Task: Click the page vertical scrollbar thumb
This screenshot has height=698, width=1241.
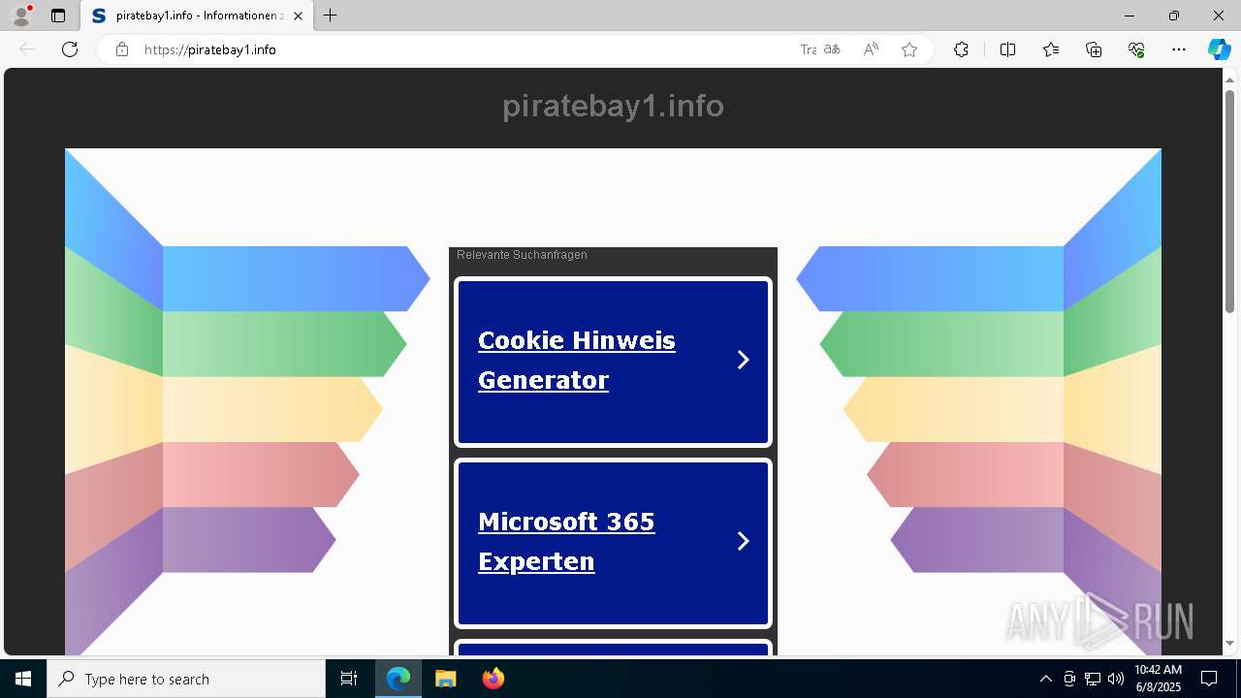Action: tap(1229, 201)
